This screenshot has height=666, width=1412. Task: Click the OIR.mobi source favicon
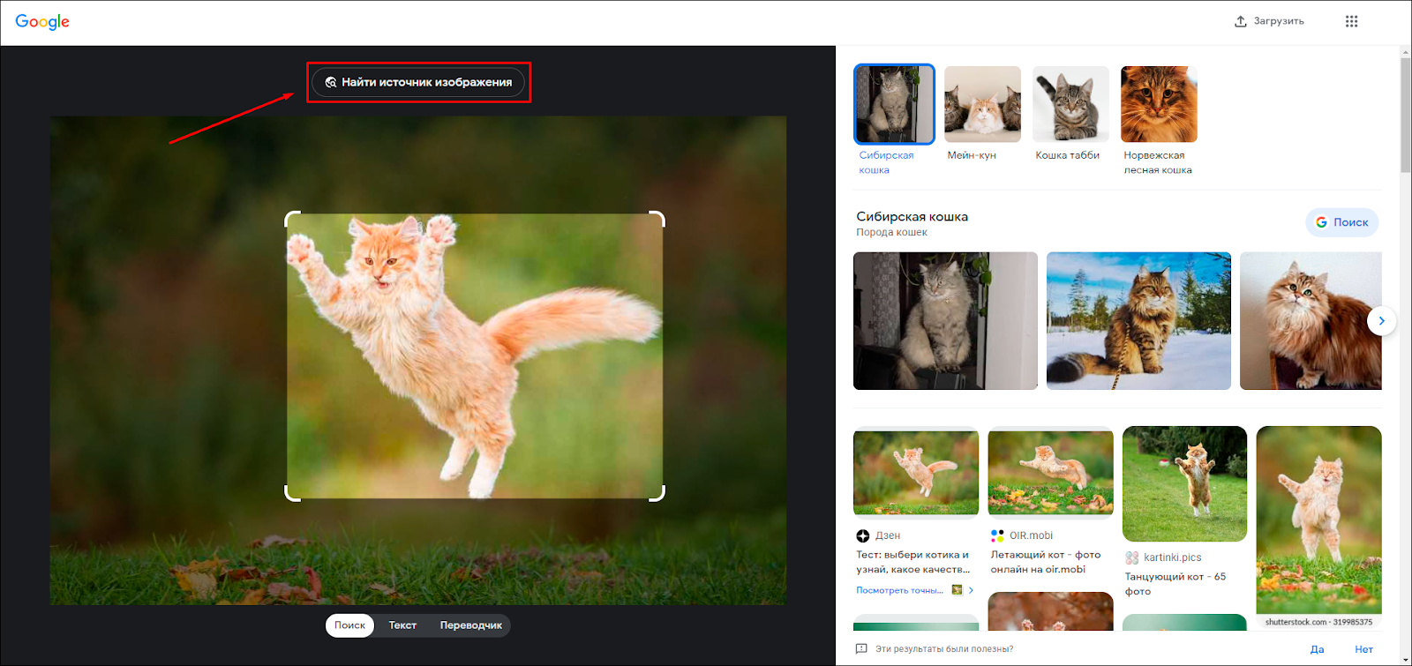[x=997, y=535]
